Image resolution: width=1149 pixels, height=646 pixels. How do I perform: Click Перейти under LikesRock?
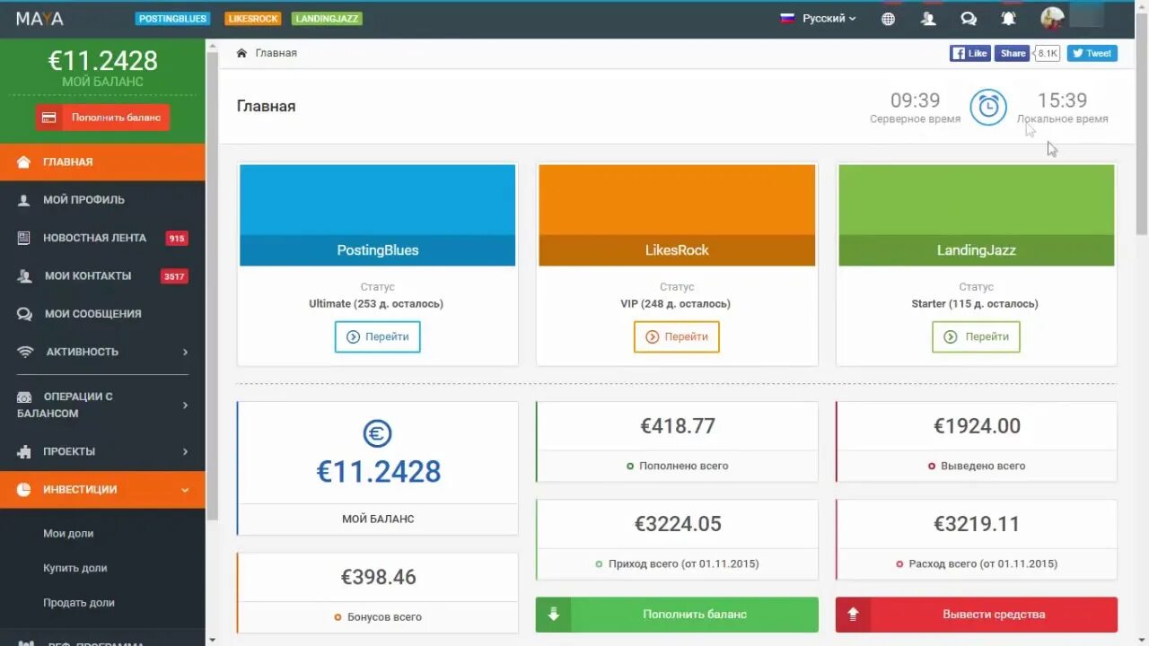click(677, 337)
